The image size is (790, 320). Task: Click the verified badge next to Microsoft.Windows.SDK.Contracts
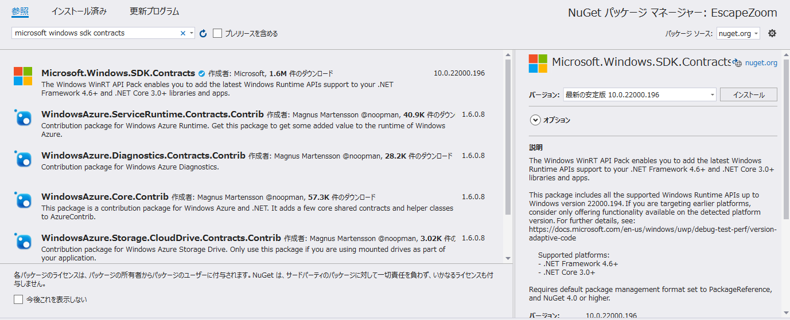[x=201, y=73]
